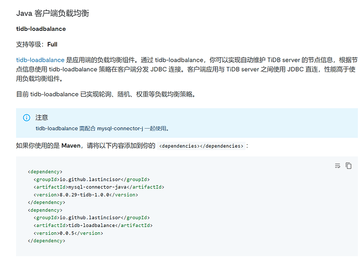Click the version 0.0.5 line
Screen dimensions: 361x260
coord(68,233)
